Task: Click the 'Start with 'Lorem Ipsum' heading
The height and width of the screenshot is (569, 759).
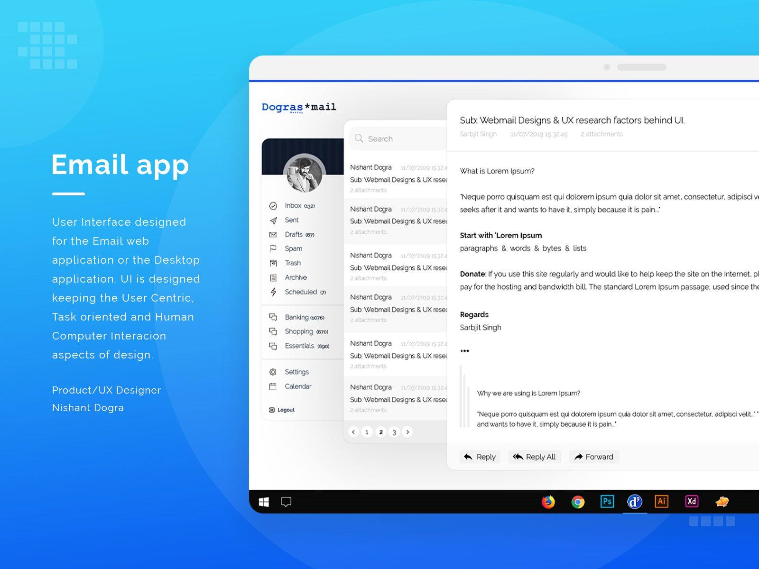Action: (x=501, y=235)
